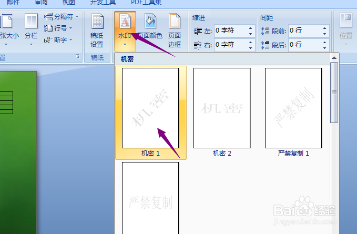
Task: Open the page setup dialog launcher
Action: click(x=78, y=56)
